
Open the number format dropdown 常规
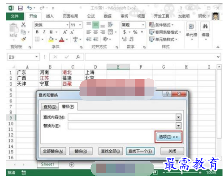click(x=143, y=25)
